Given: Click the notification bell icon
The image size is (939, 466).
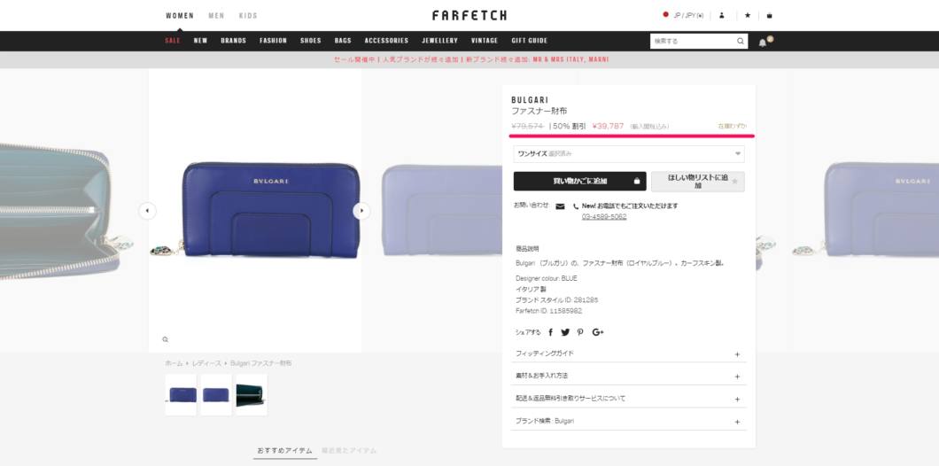Looking at the screenshot, I should point(763,43).
